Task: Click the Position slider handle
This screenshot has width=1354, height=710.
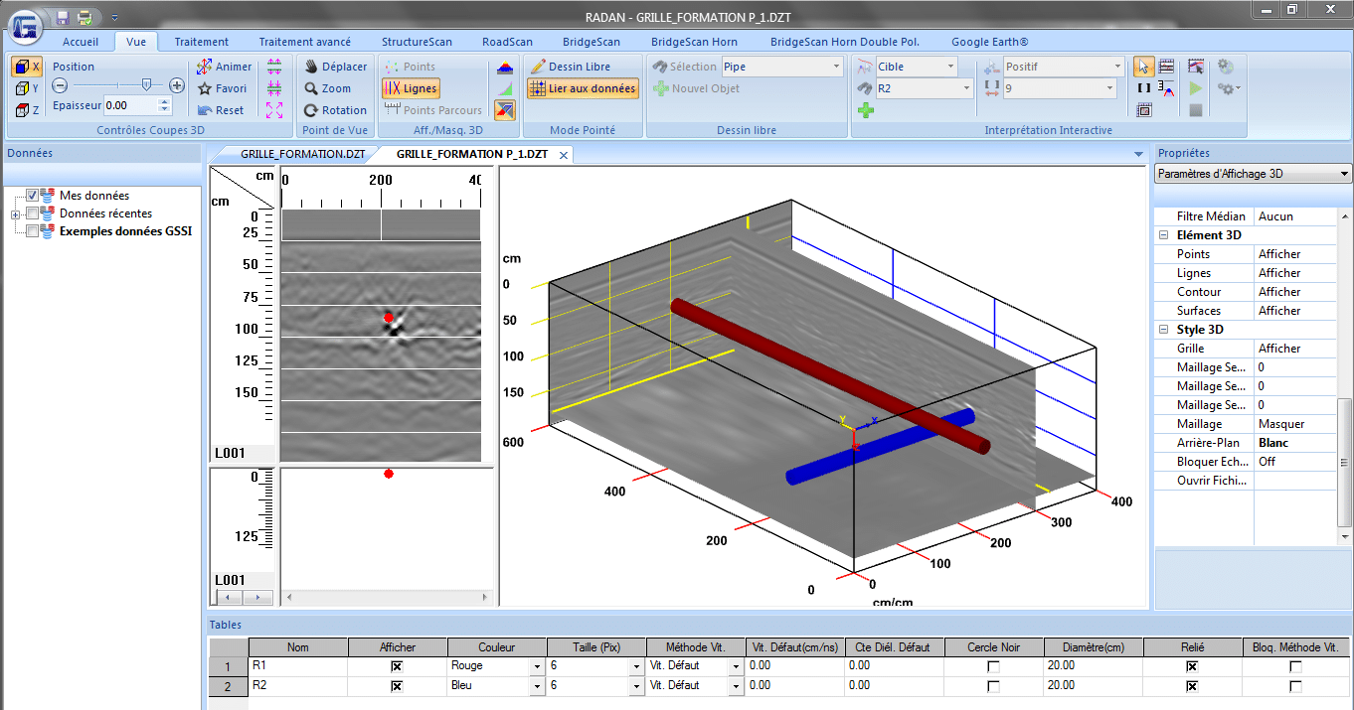Action: 147,85
